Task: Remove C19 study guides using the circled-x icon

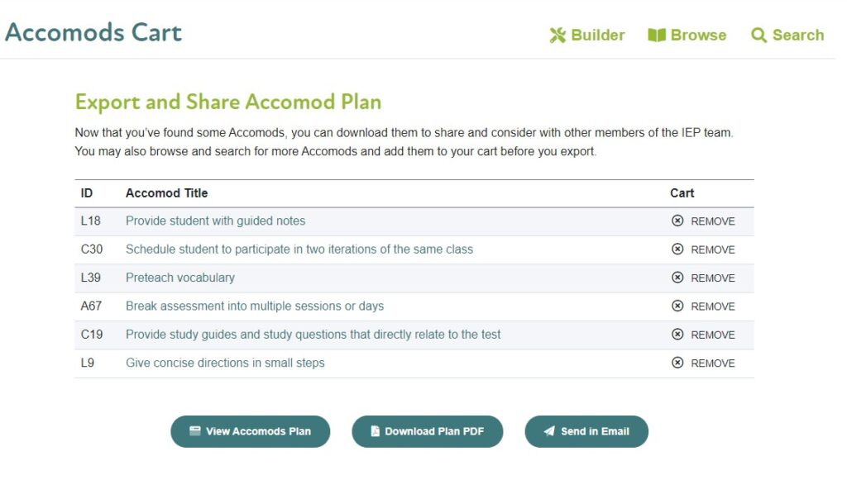Action: point(676,335)
